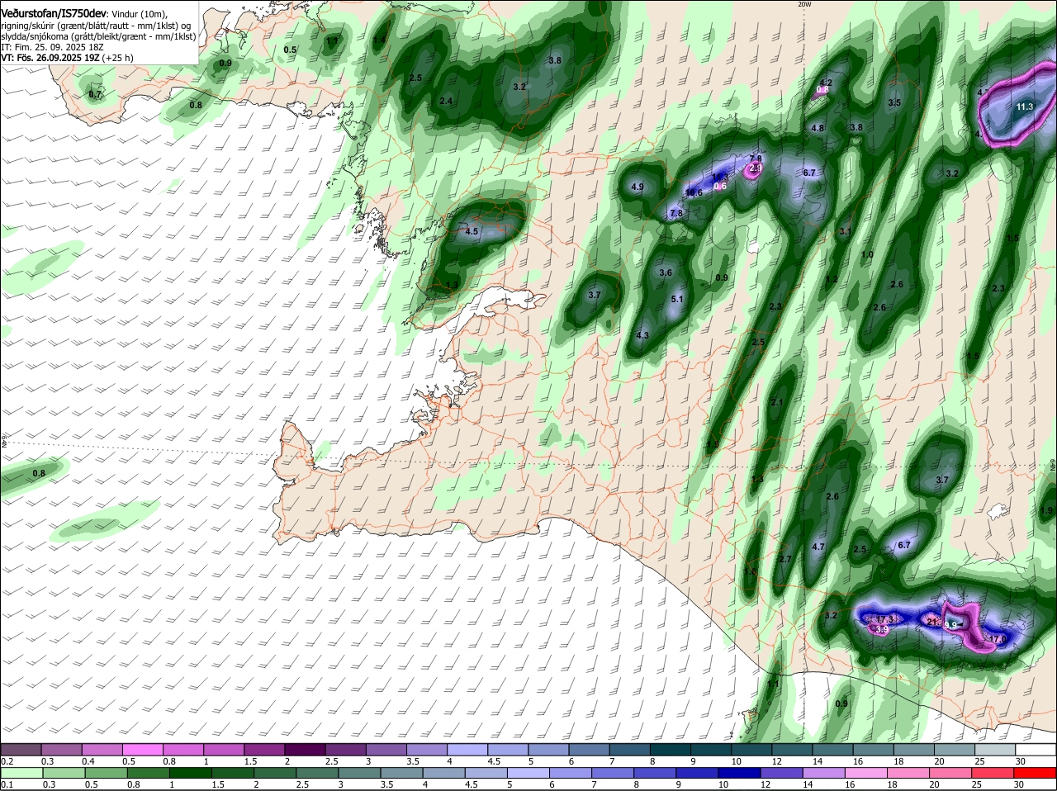Pick the bright pink 0.5 swatch, top legend row
The width and height of the screenshot is (1057, 791).
tap(142, 748)
